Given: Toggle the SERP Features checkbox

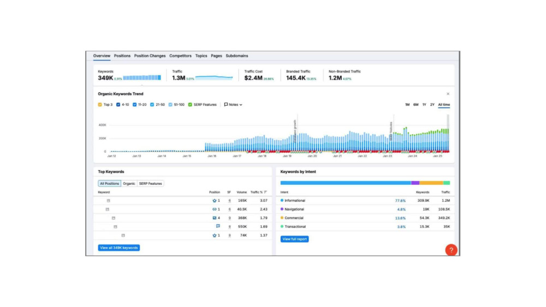Looking at the screenshot, I should 190,104.
